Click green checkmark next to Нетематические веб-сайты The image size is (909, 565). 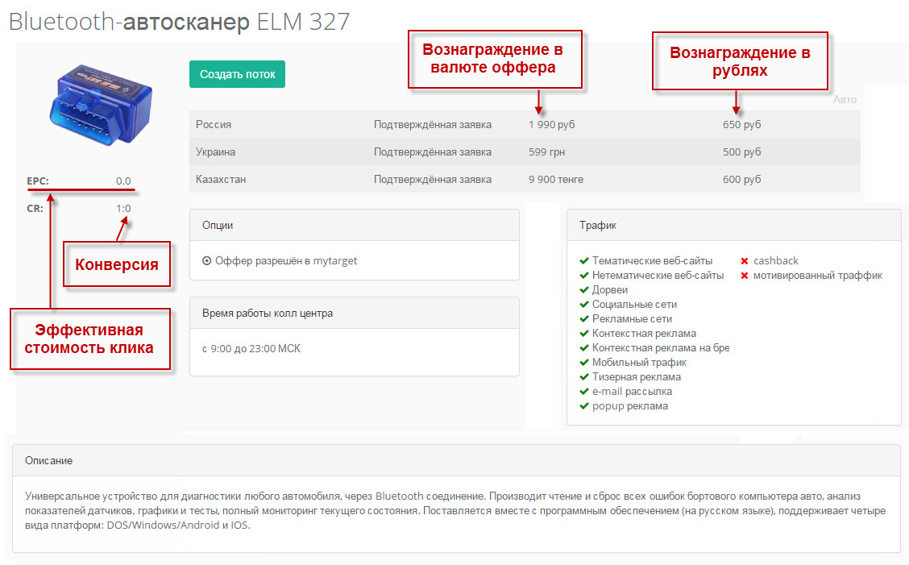[x=584, y=276]
